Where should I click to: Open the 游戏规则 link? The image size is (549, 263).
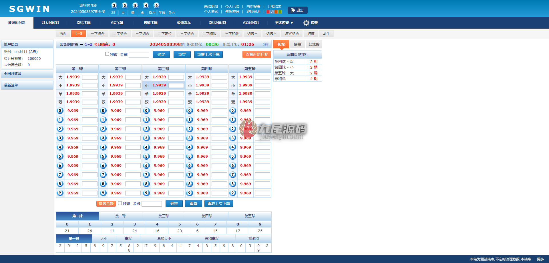[253, 12]
